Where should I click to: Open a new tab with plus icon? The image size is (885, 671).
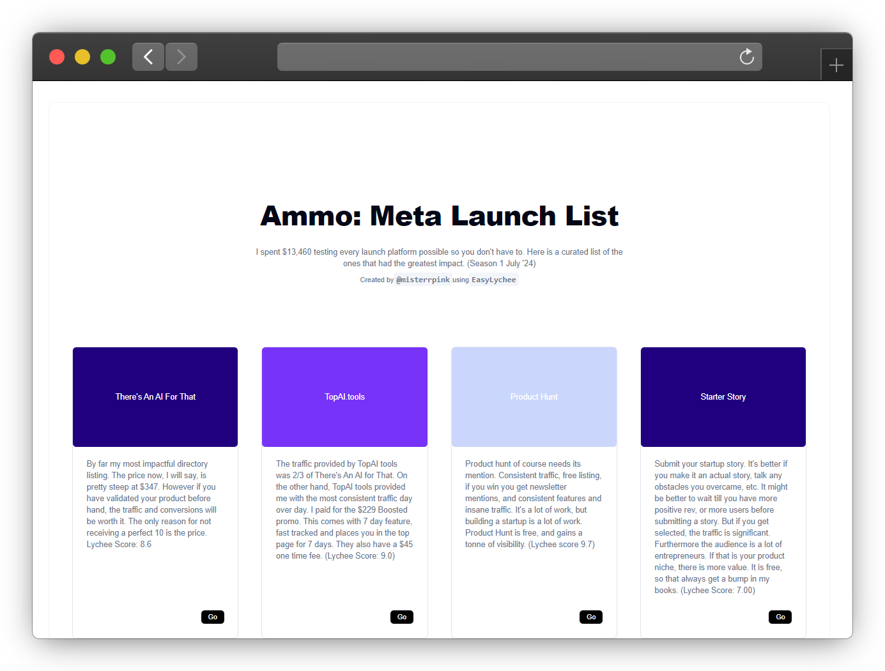(x=836, y=65)
